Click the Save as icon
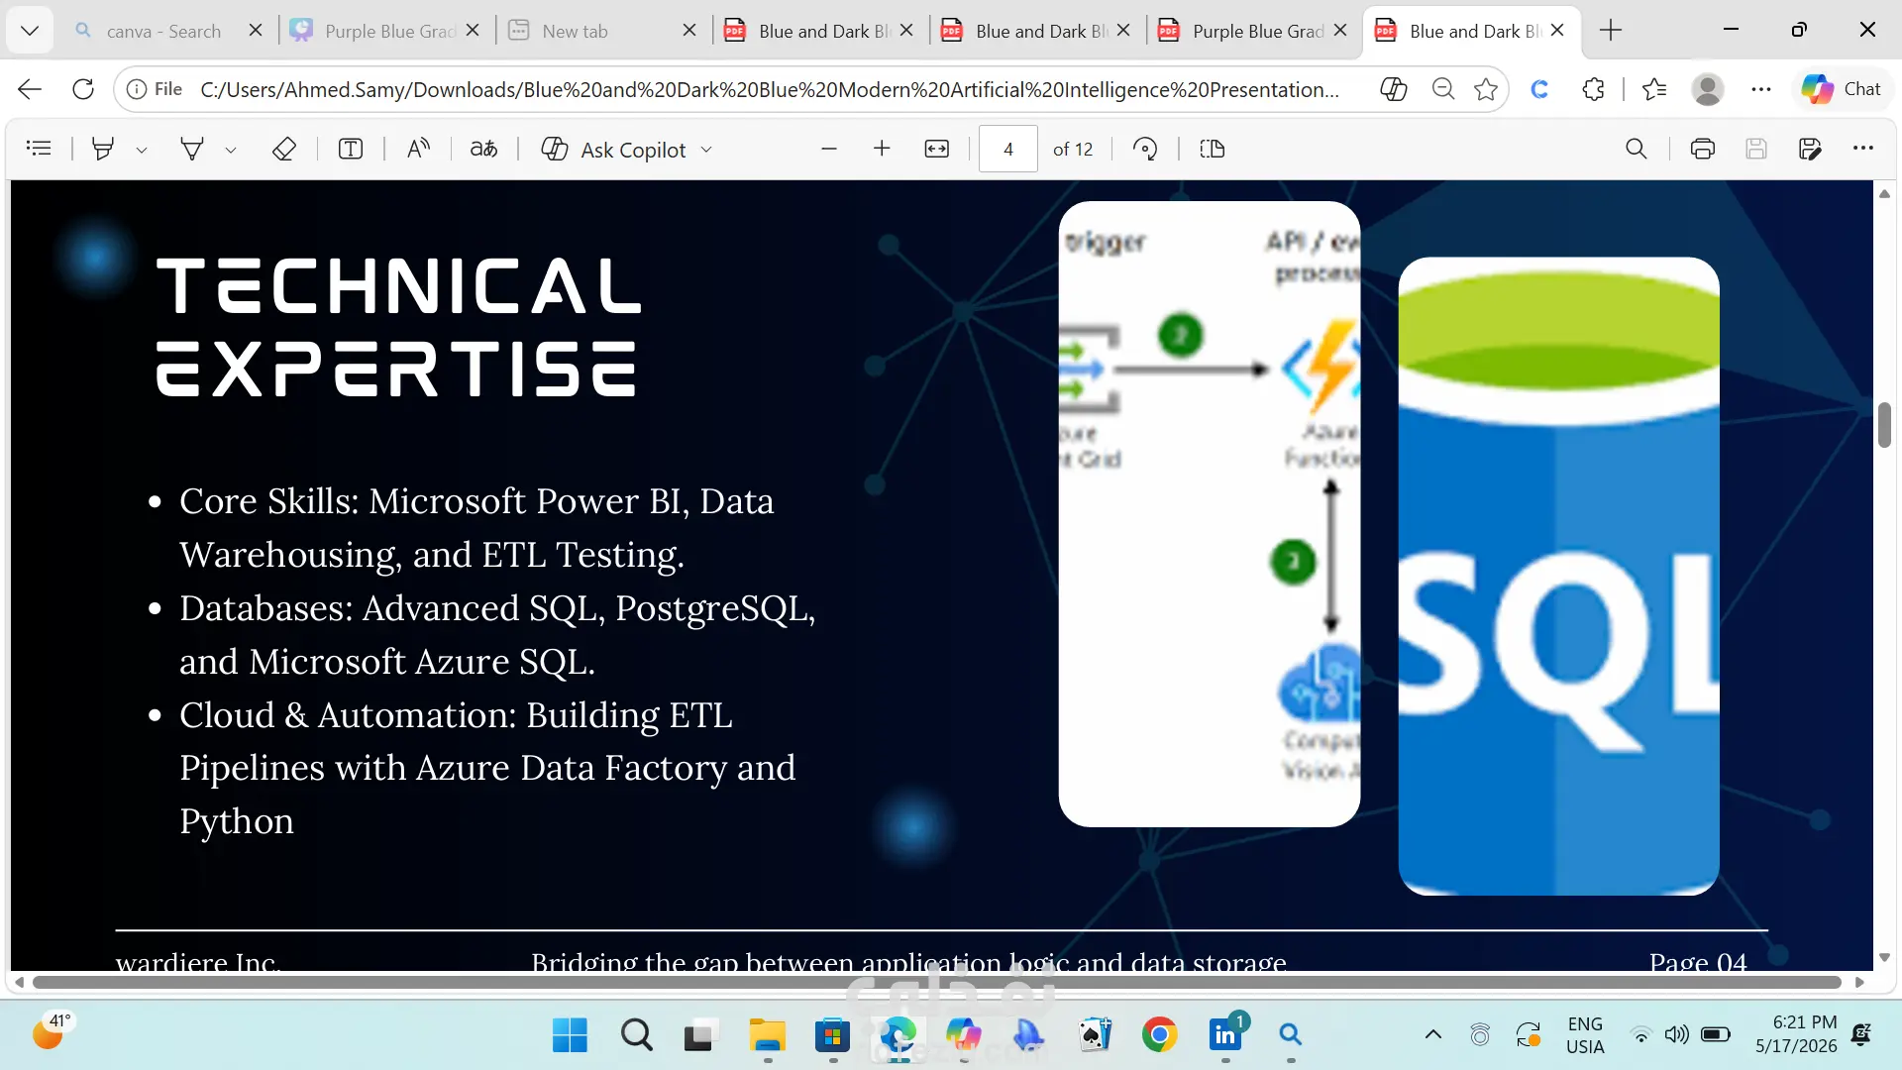The height and width of the screenshot is (1070, 1902). coord(1810,149)
